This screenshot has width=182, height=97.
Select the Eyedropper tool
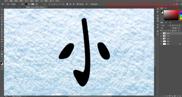[2, 22]
